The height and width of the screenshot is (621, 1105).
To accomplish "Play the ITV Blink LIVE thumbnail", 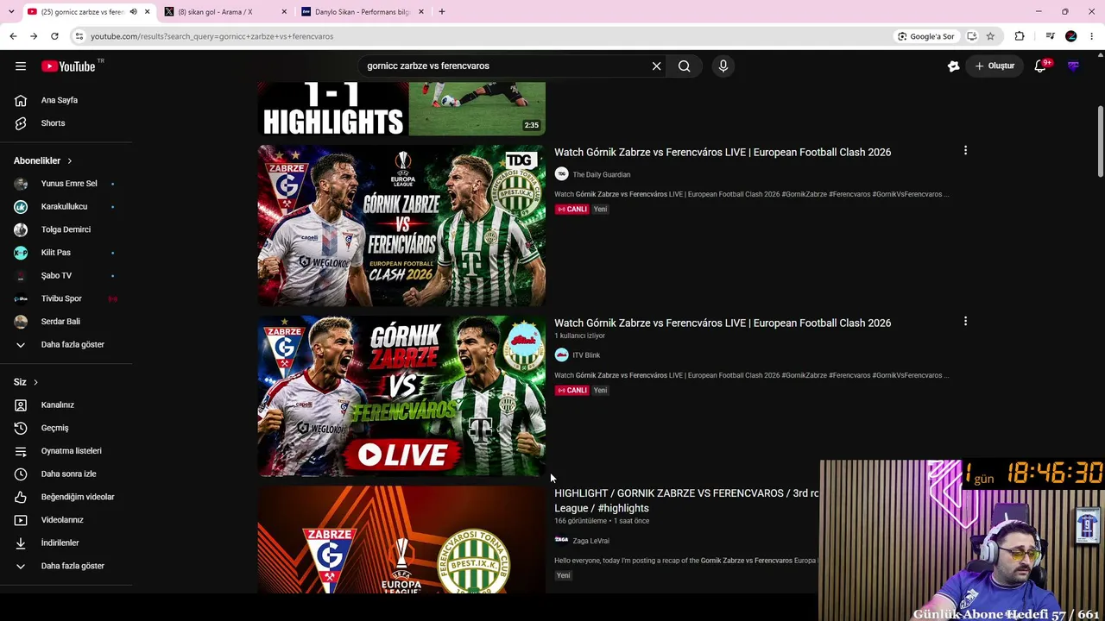I will click(401, 396).
